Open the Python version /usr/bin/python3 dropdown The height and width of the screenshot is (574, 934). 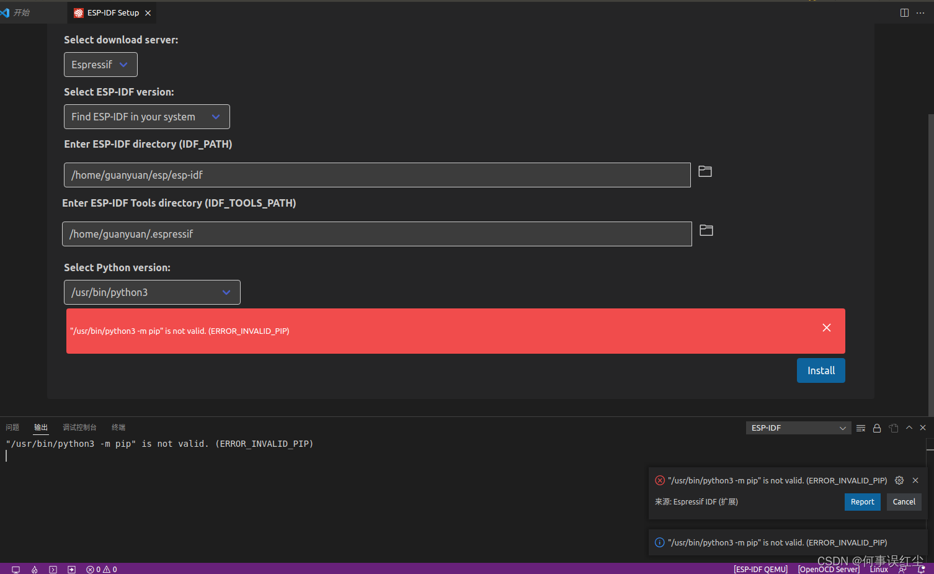tap(152, 292)
